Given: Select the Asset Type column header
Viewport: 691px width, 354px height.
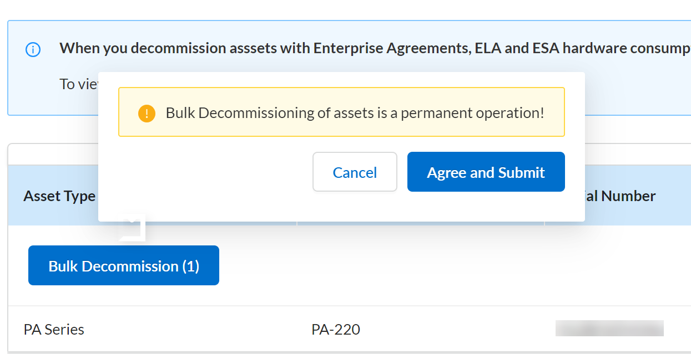Looking at the screenshot, I should pyautogui.click(x=59, y=196).
